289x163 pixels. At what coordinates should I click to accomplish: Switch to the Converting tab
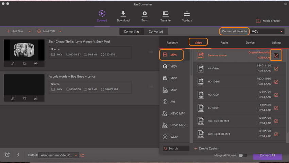(132, 32)
